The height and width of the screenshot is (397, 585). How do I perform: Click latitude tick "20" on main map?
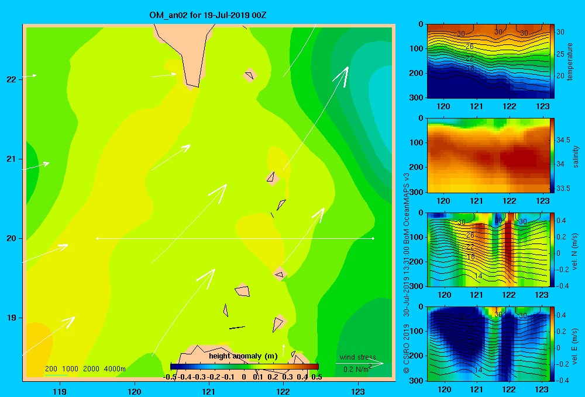click(12, 238)
